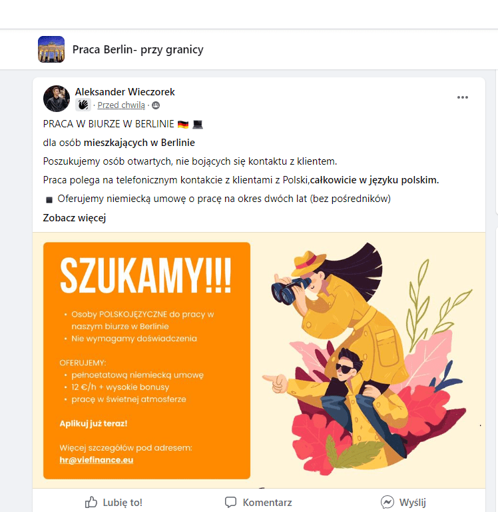498x512 pixels.
Task: Click the "Komentarz" label
Action: coord(267,502)
